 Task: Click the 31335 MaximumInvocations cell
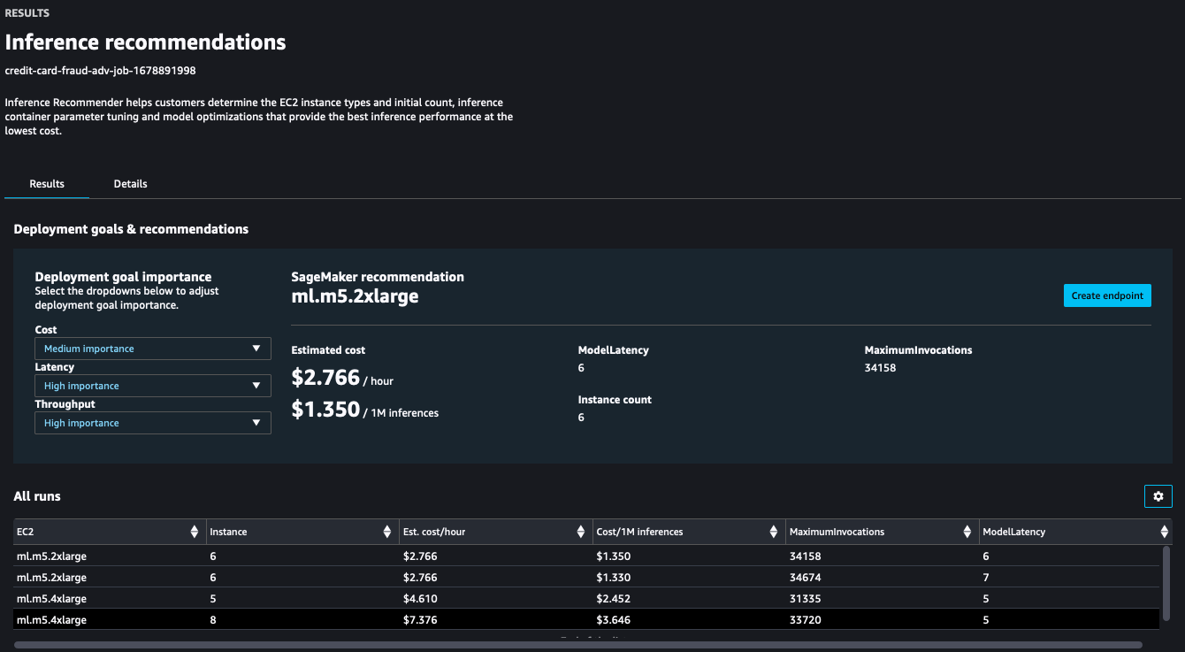(805, 599)
